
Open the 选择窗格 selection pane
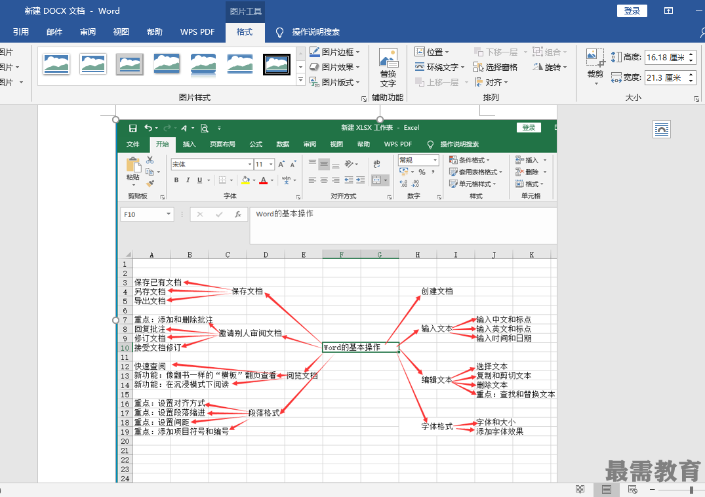pyautogui.click(x=496, y=67)
